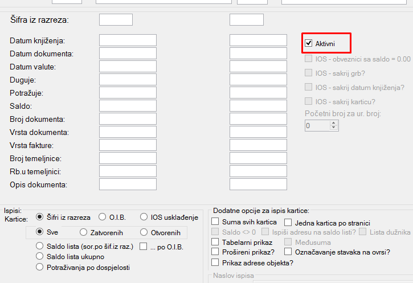Select Saldo lista ukupno option
The width and height of the screenshot is (413, 283).
(39, 256)
